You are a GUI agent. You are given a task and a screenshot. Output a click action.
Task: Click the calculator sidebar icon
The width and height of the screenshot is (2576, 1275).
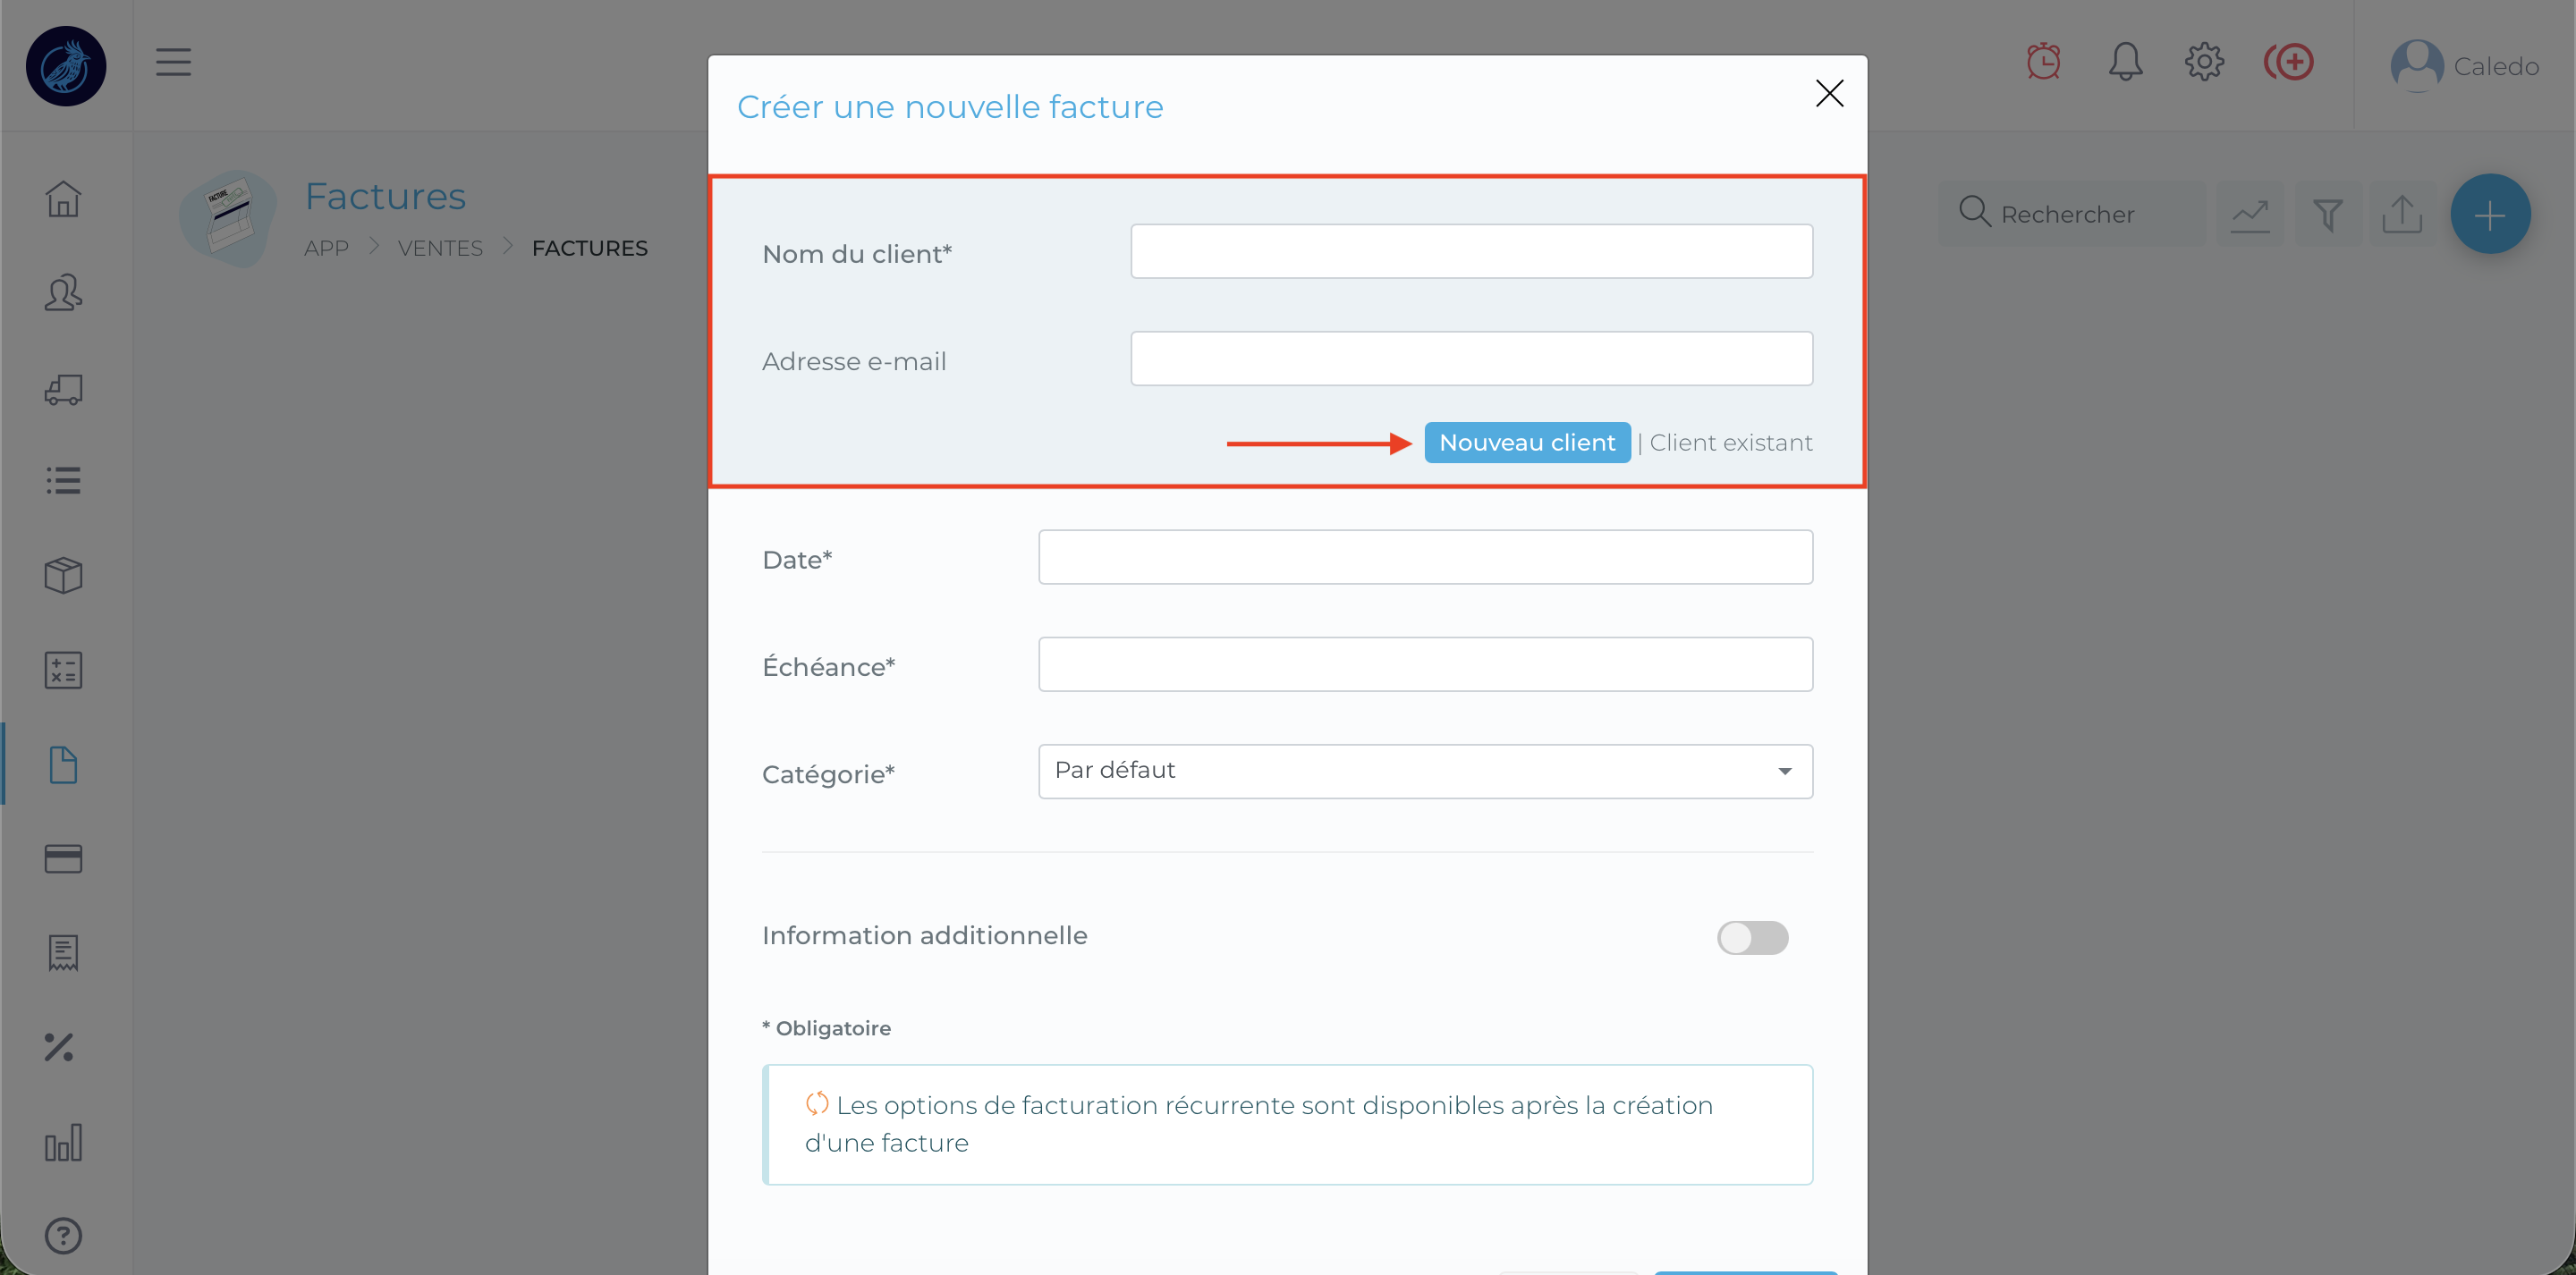pos(63,670)
